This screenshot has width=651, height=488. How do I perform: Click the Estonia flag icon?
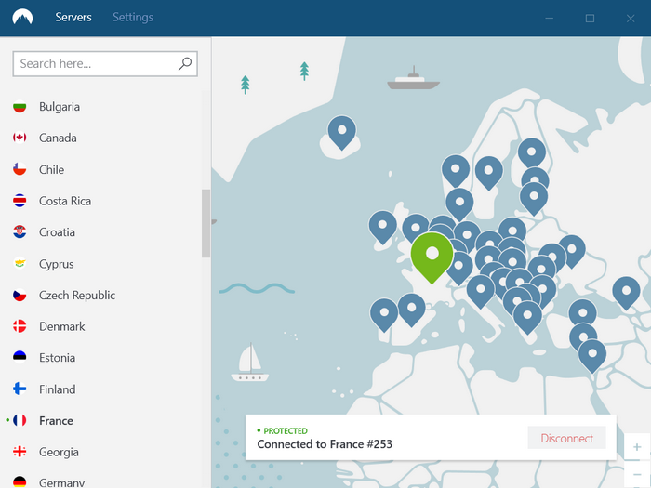20,358
